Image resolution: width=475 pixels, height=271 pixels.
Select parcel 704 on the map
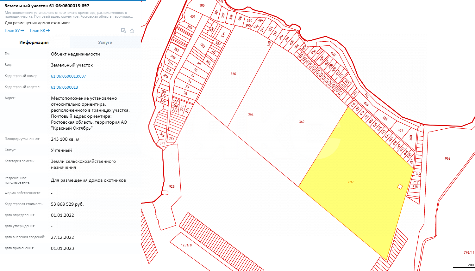(418, 174)
